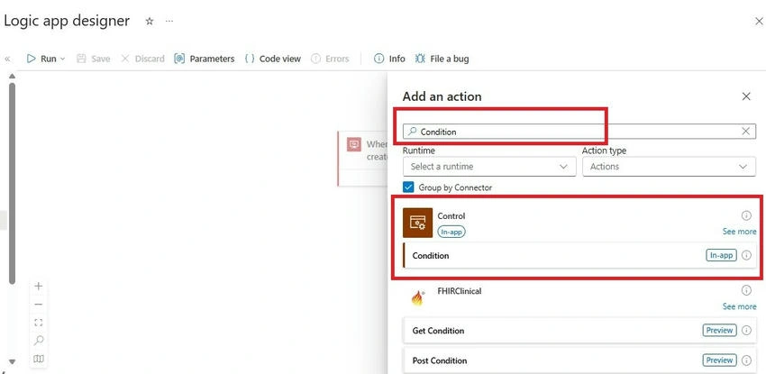
Task: Uncheck Group by Connector checkbox
Action: (408, 187)
